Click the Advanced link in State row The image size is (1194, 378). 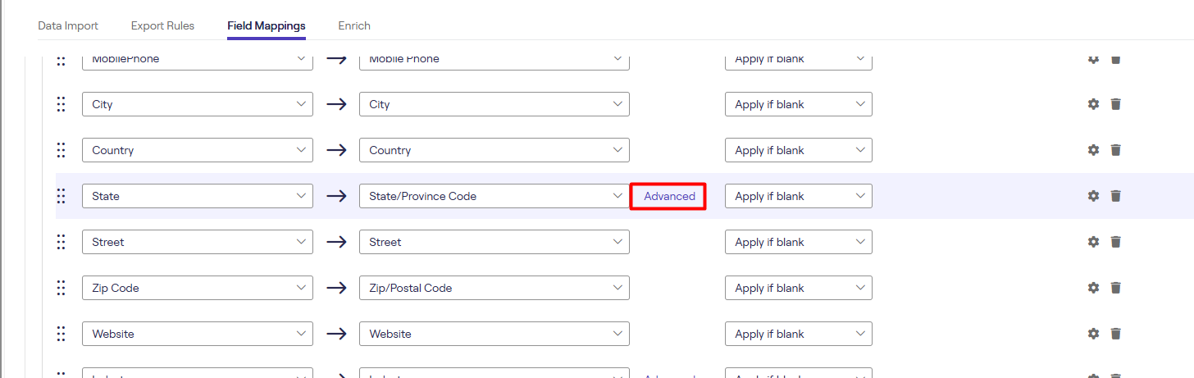(669, 196)
